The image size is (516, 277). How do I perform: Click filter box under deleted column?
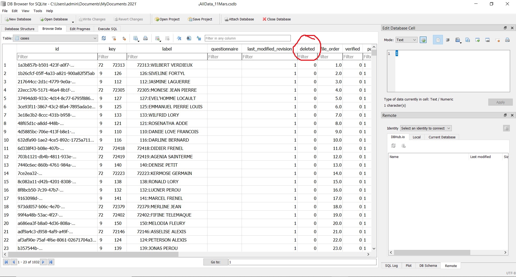point(307,57)
